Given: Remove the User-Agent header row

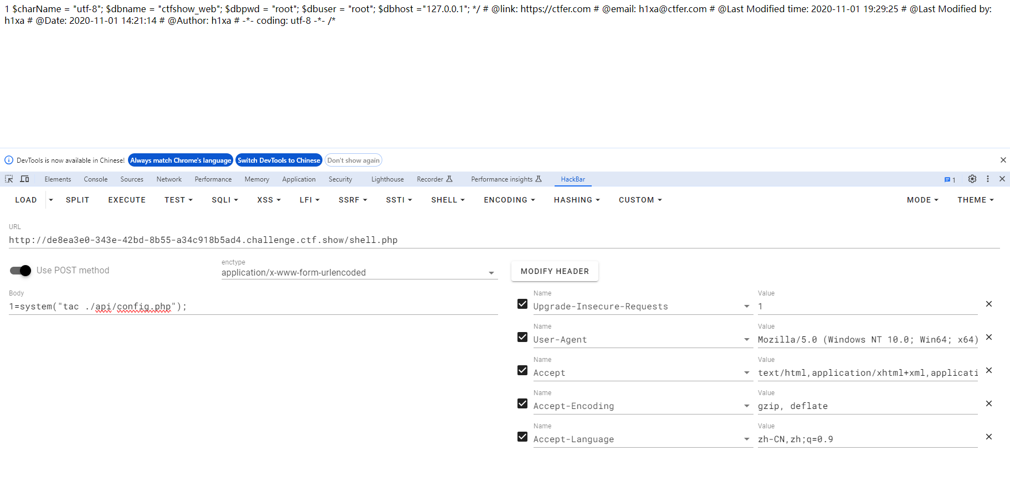Looking at the screenshot, I should [x=989, y=337].
